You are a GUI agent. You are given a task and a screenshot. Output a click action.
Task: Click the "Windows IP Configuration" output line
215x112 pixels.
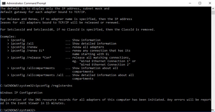coord(21,92)
